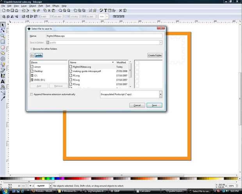Click the Open file toolbar icon
Image resolution: width=242 pixels, height=194 pixels.
pyautogui.click(x=8, y=11)
